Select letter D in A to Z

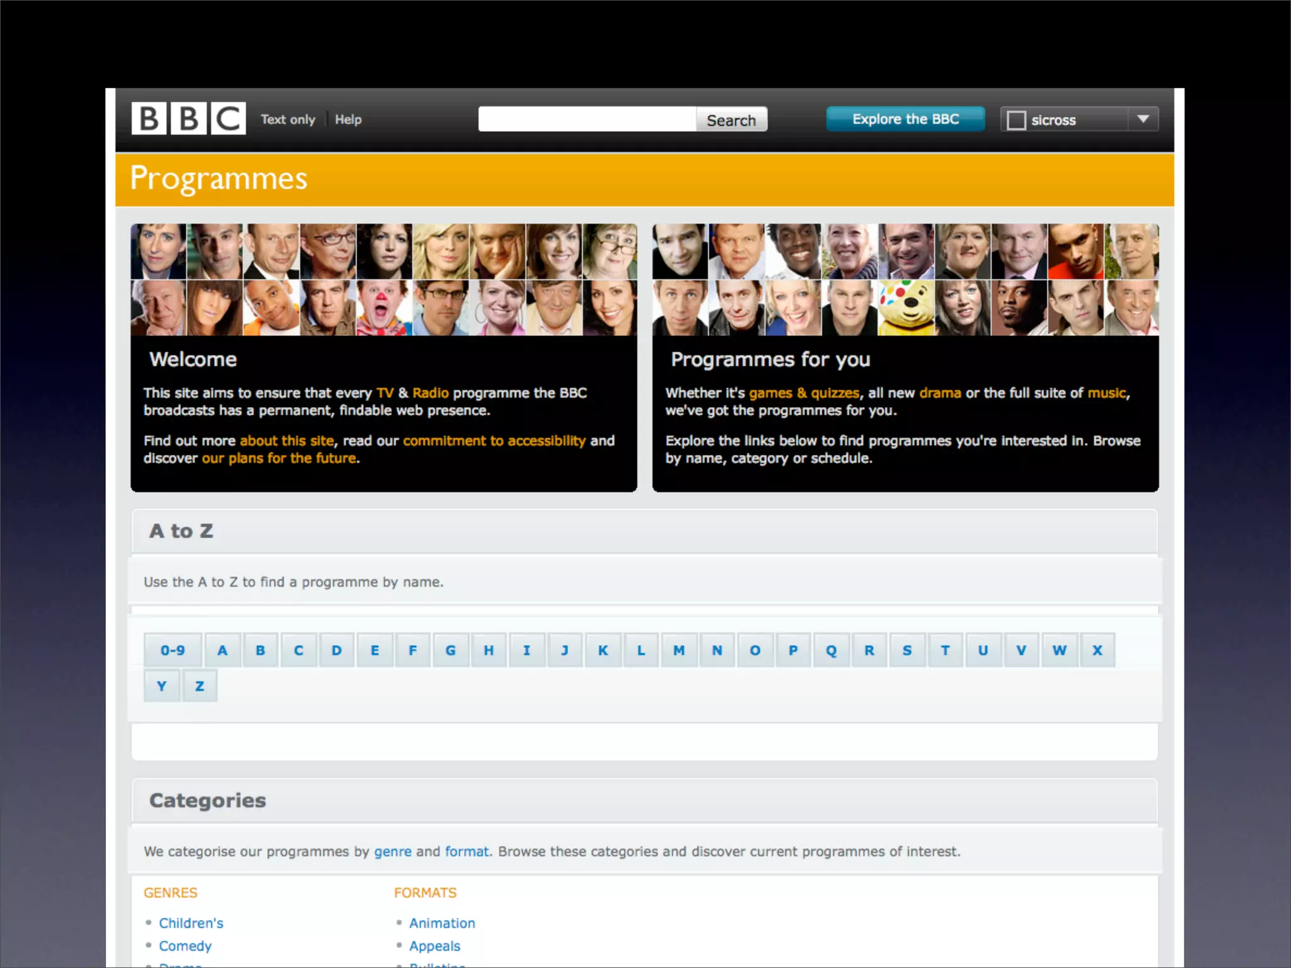pyautogui.click(x=337, y=650)
